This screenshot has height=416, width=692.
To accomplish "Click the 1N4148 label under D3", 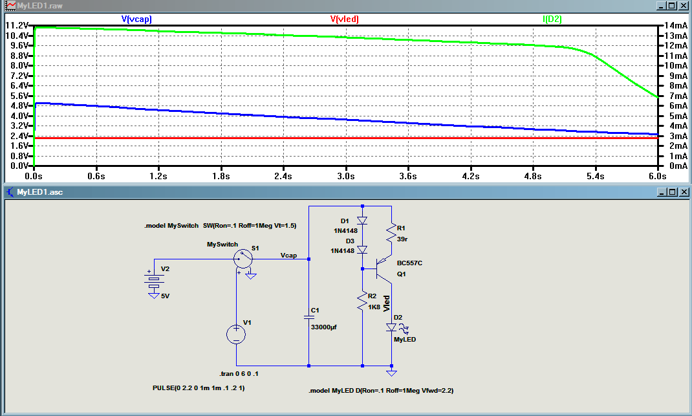I will click(343, 251).
